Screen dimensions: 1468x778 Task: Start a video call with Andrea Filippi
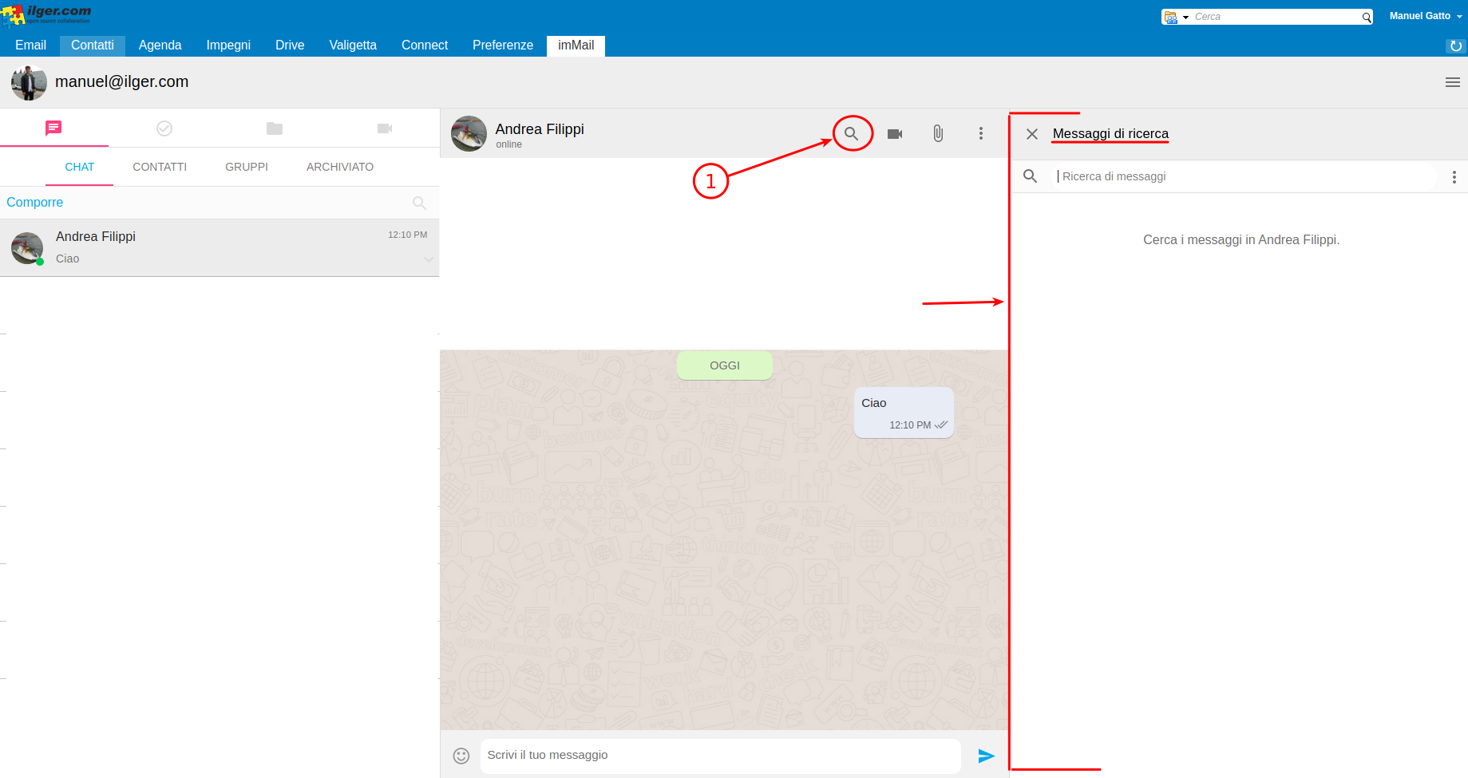point(895,134)
